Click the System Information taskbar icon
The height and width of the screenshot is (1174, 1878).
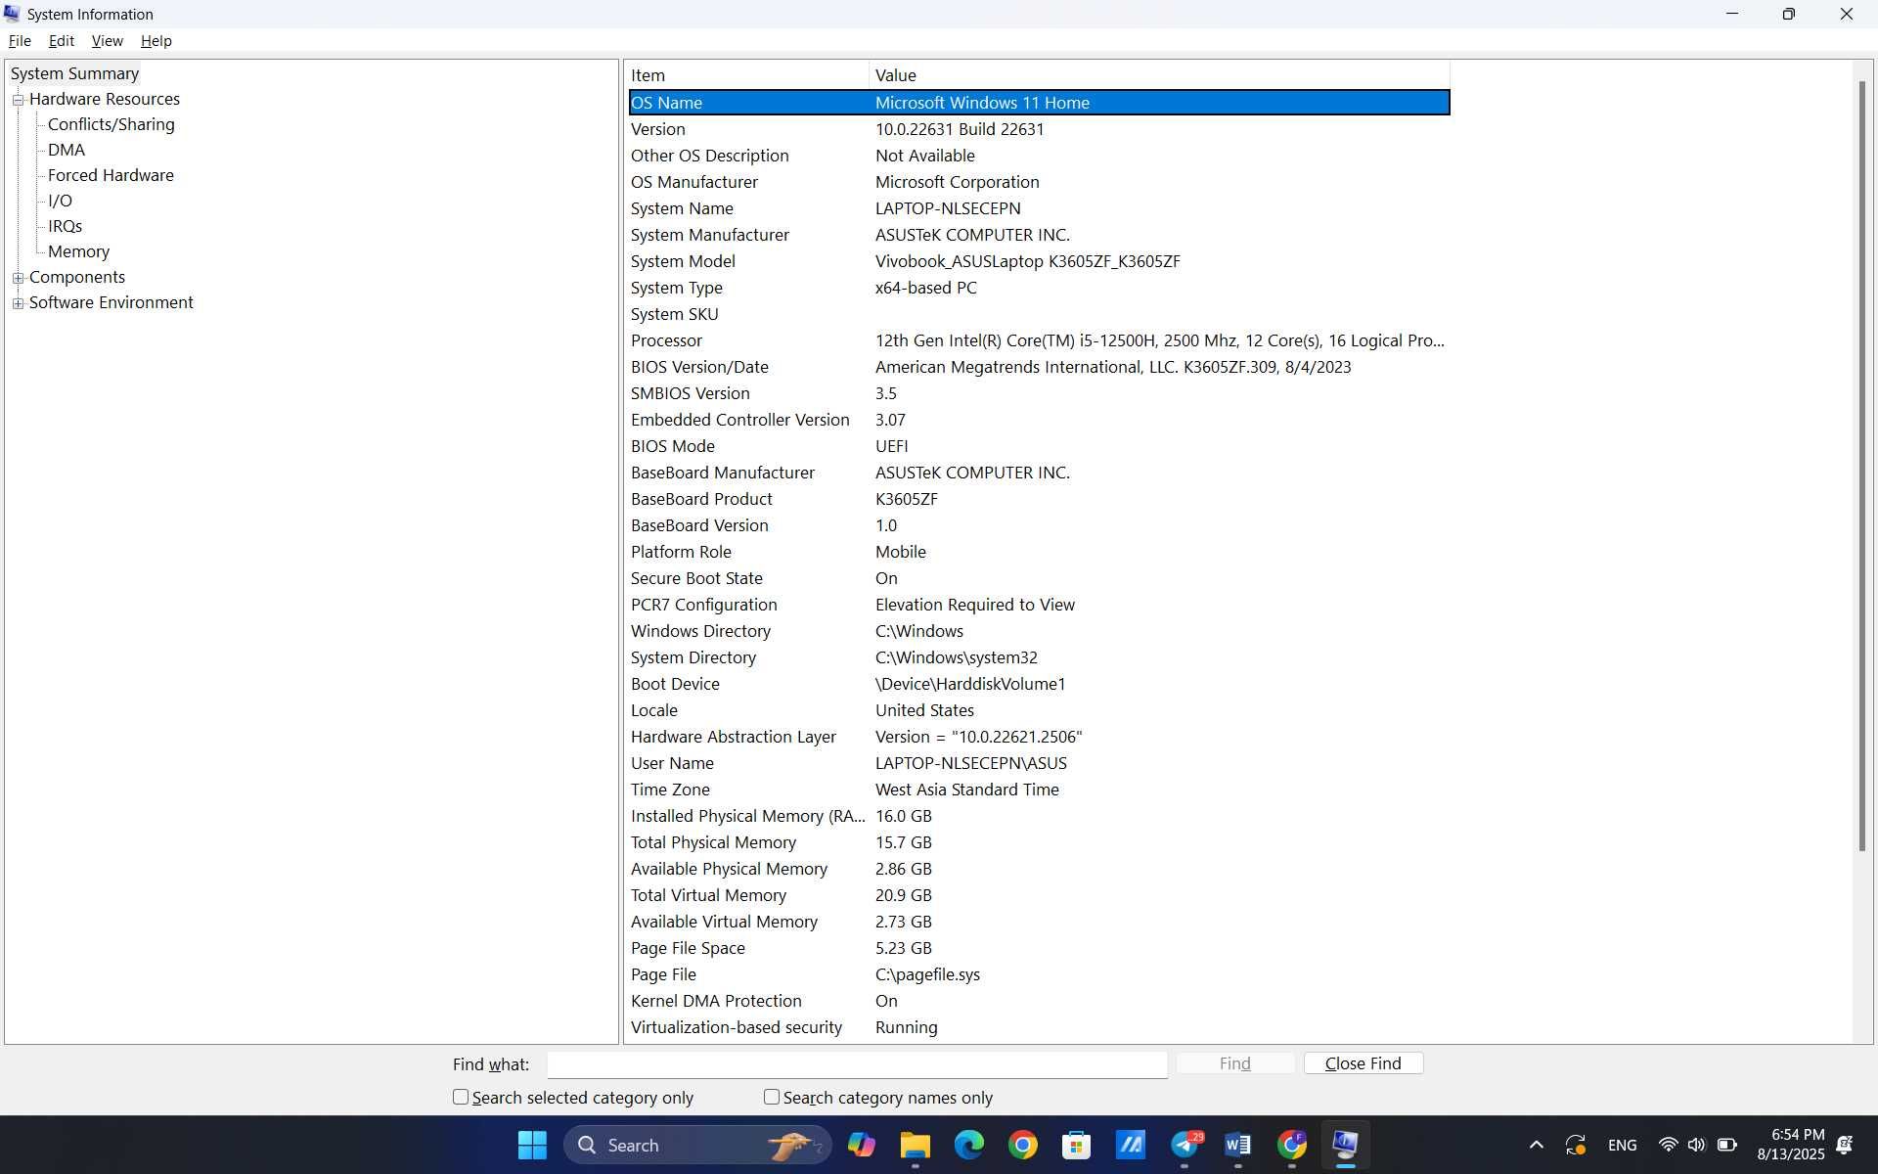(1346, 1145)
